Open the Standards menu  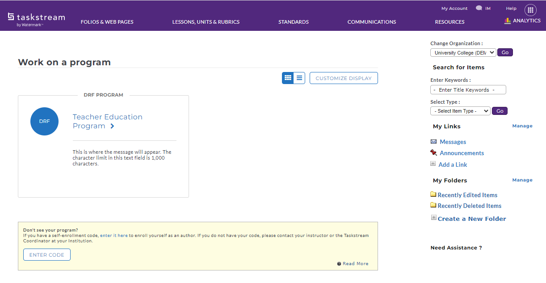pos(294,22)
